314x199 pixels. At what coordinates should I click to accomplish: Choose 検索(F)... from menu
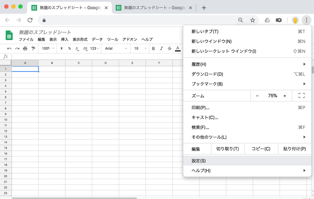click(247, 127)
